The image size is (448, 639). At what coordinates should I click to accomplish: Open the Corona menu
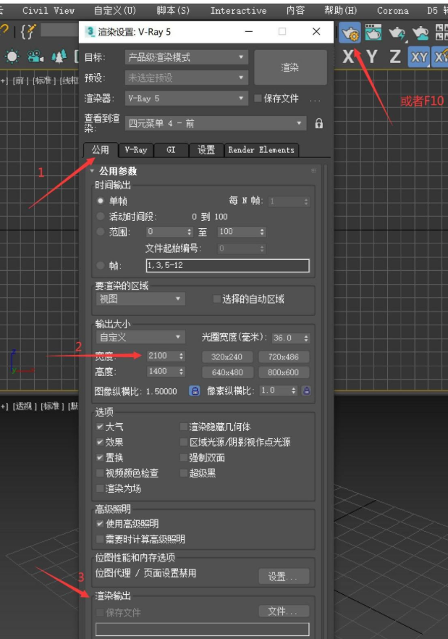pos(392,11)
